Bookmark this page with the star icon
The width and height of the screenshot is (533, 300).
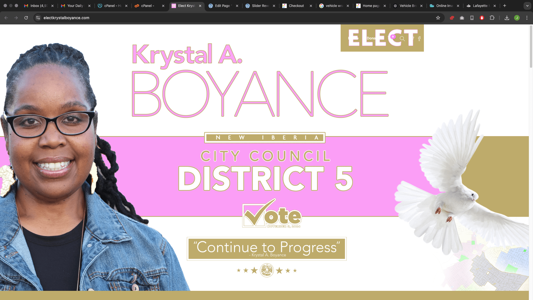coord(438,18)
